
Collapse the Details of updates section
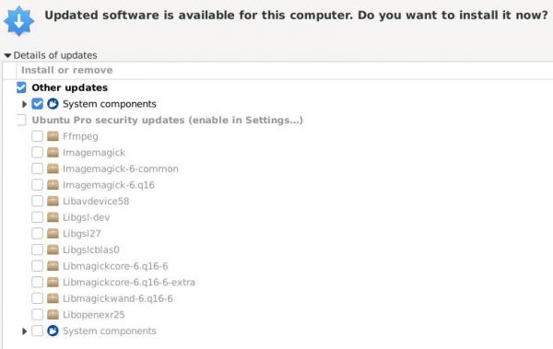[7, 55]
